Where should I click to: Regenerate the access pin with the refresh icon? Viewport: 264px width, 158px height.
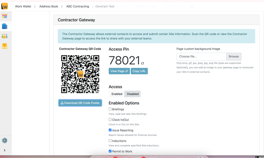[x=143, y=63]
